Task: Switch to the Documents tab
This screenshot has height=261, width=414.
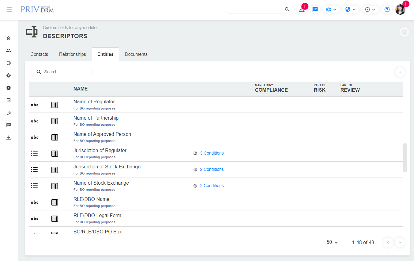Action: 136,54
